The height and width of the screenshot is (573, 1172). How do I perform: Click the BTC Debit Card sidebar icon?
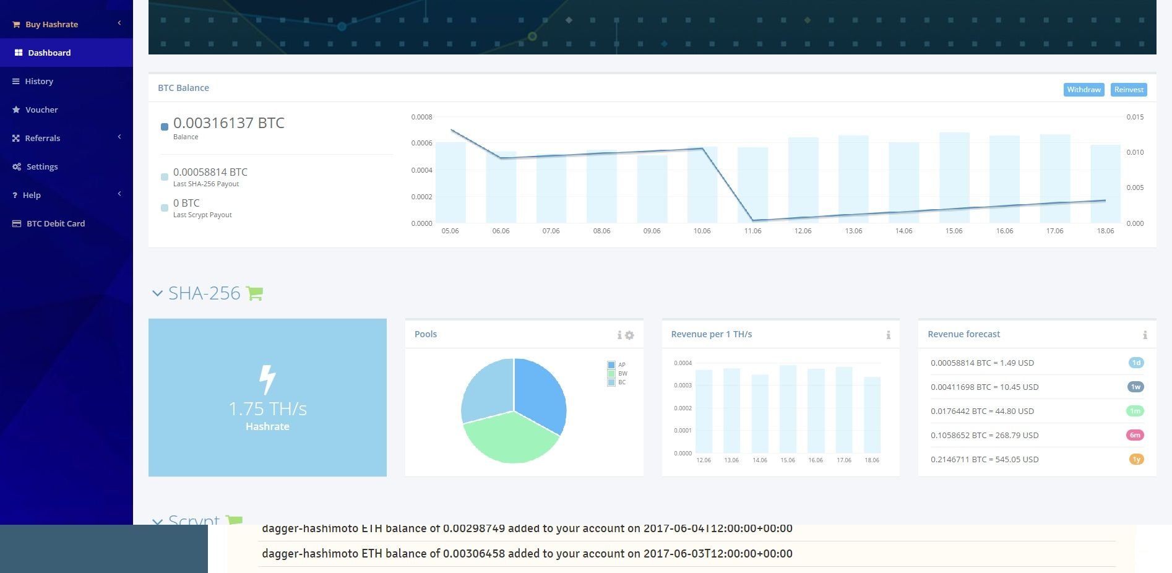[17, 223]
